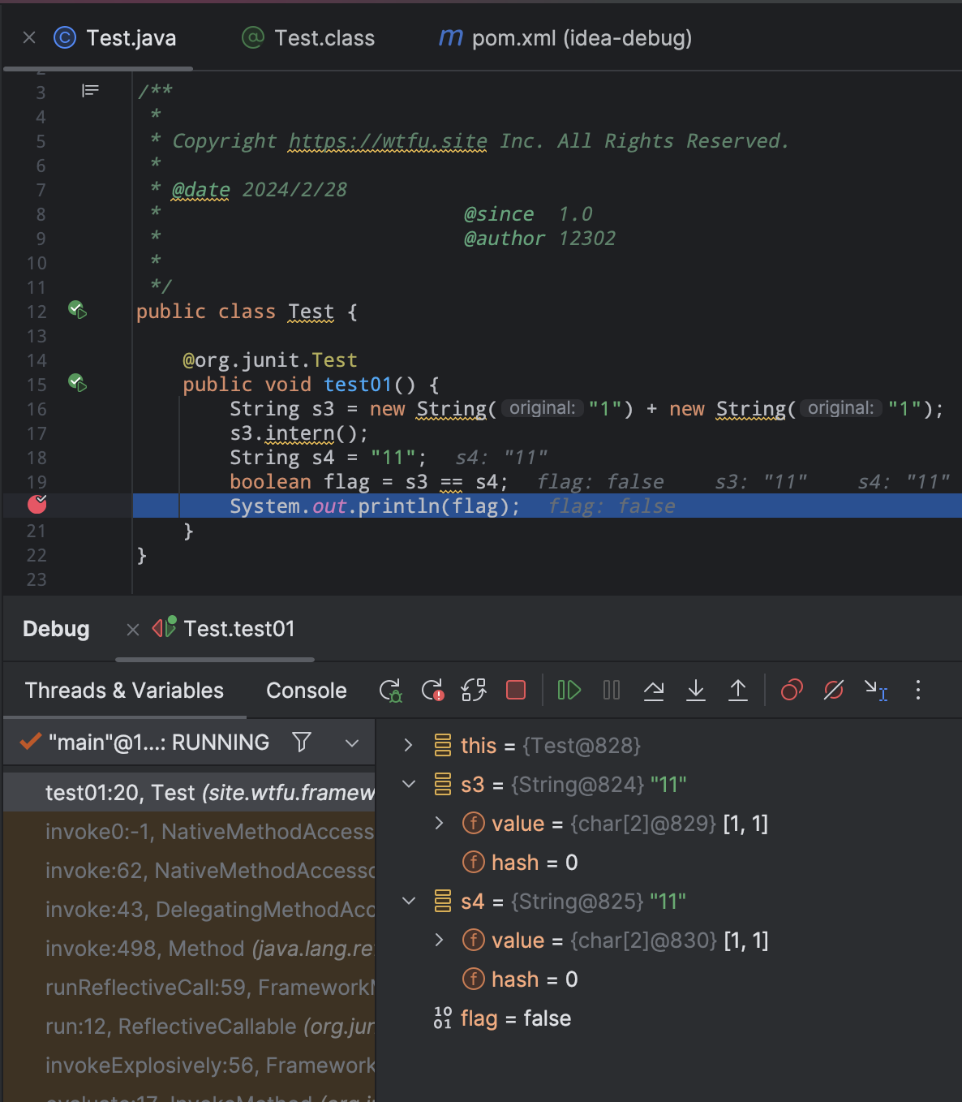This screenshot has height=1102, width=962.
Task: Click the Step Over icon
Action: point(654,691)
